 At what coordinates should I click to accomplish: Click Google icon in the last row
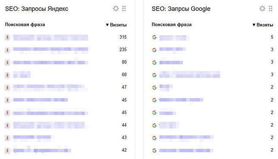[x=154, y=150]
